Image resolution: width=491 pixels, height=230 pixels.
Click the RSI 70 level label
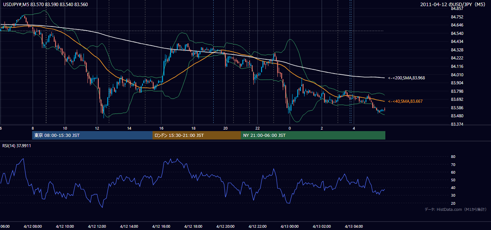click(x=453, y=164)
